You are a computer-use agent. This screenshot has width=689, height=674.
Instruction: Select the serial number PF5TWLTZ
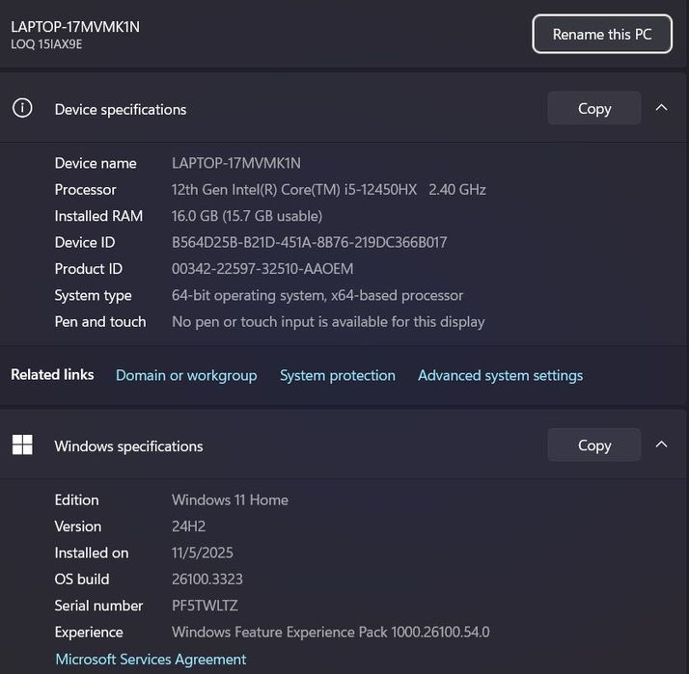205,606
